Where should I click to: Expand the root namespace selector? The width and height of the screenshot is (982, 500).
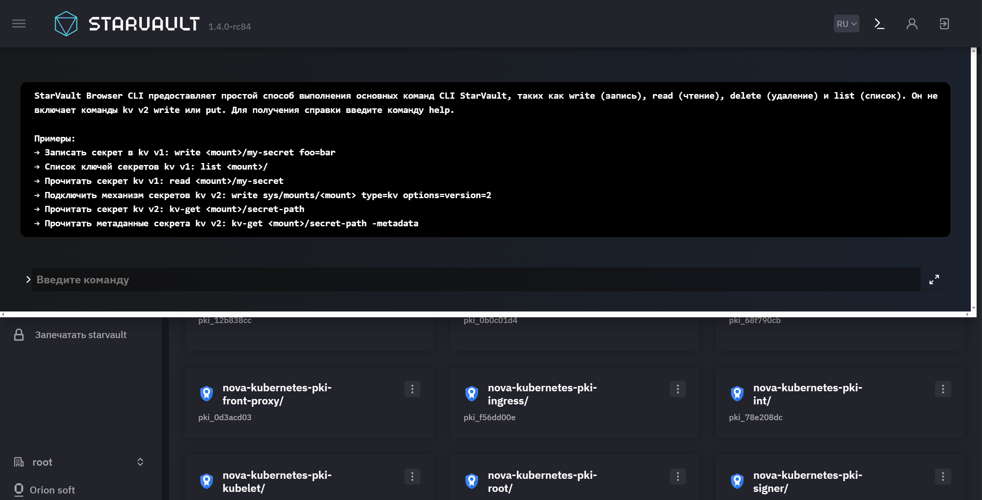[x=140, y=462]
